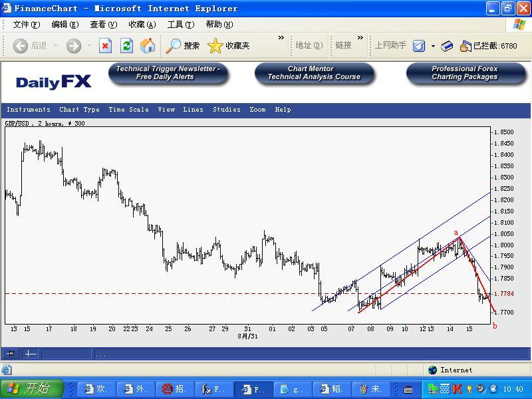Click the 10:40 taskbar clock
The width and height of the screenshot is (532, 399).
click(513, 389)
